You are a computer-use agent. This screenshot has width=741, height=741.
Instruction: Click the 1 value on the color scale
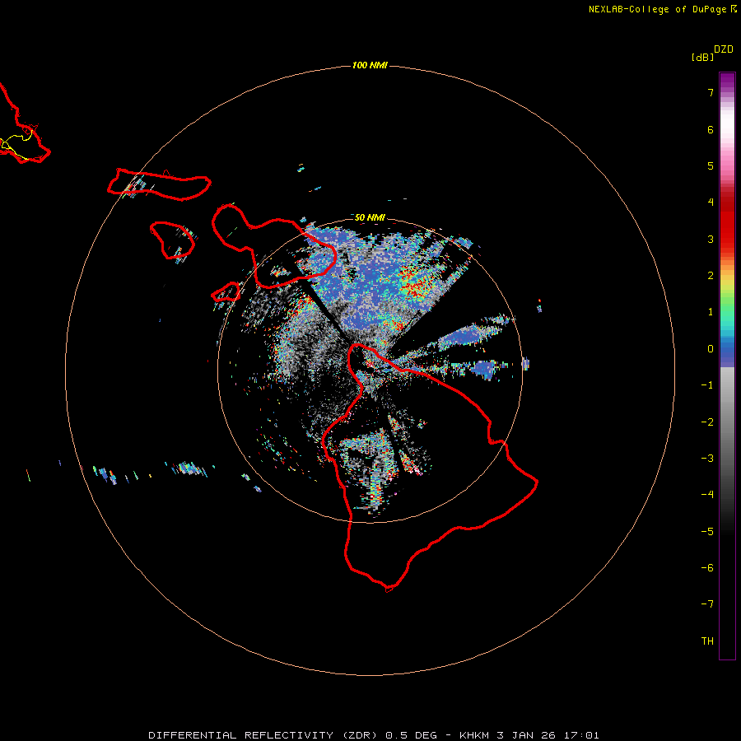pyautogui.click(x=711, y=312)
